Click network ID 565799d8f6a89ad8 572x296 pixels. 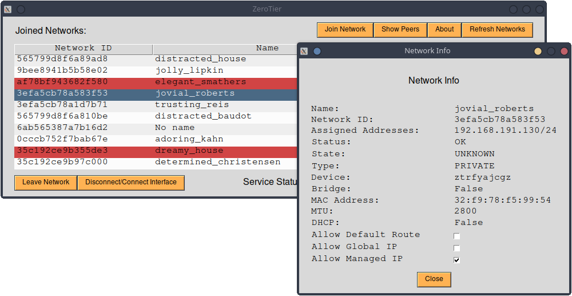pos(62,59)
